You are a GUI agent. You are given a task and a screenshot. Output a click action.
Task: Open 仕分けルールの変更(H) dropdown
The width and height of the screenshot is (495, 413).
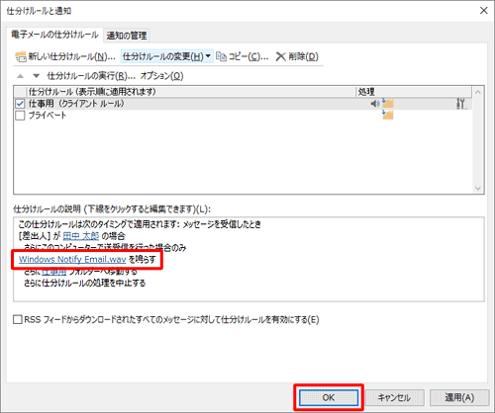tap(166, 56)
